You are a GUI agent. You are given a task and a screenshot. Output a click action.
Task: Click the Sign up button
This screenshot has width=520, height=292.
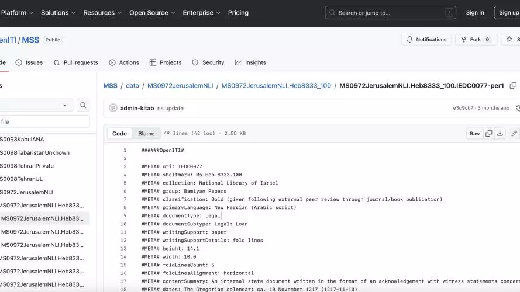click(508, 13)
